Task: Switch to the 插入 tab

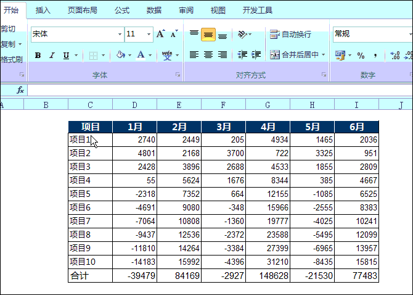Action: (x=43, y=10)
